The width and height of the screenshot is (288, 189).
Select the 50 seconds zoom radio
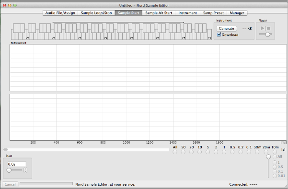183,152
